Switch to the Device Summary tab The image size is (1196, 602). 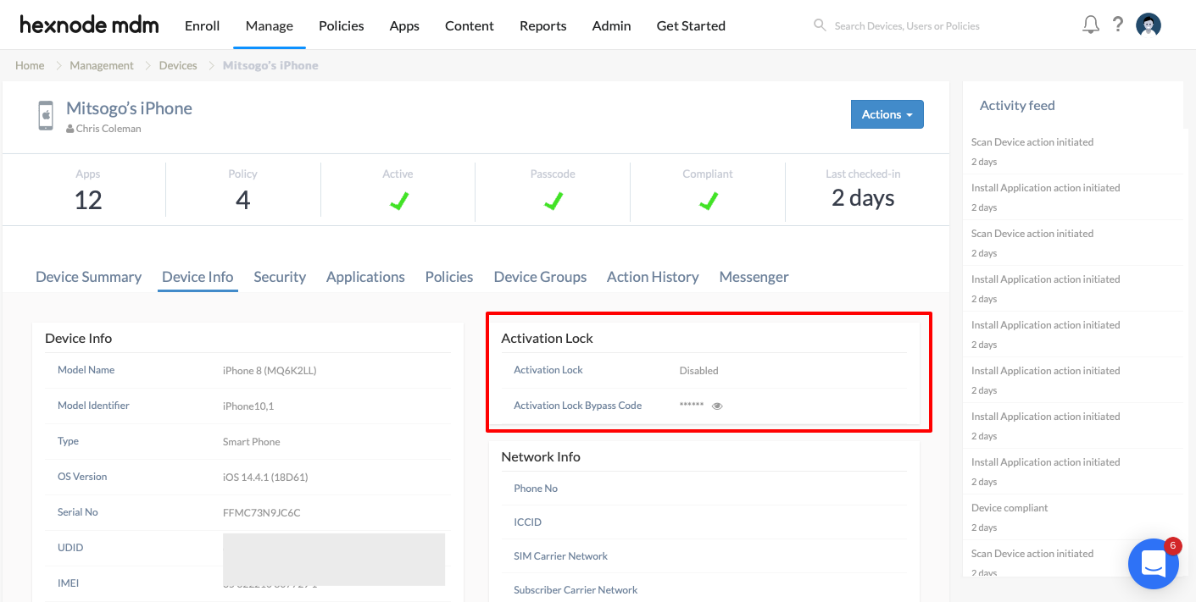pos(88,277)
